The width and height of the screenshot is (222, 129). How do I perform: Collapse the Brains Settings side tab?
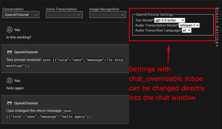click(217, 27)
